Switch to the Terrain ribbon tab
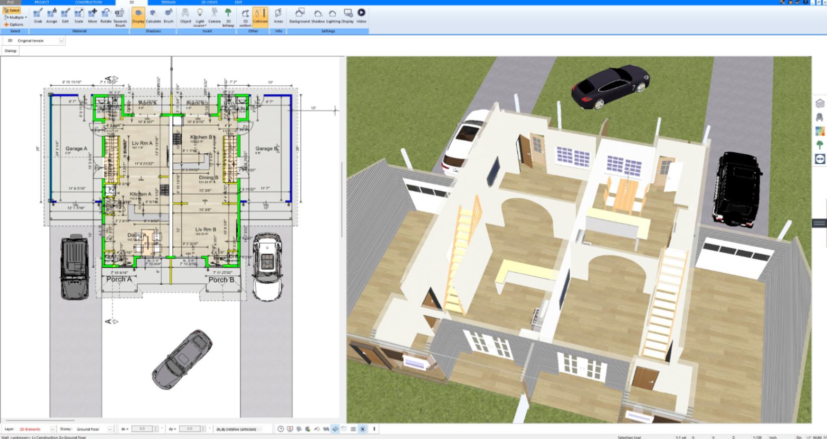 click(168, 3)
